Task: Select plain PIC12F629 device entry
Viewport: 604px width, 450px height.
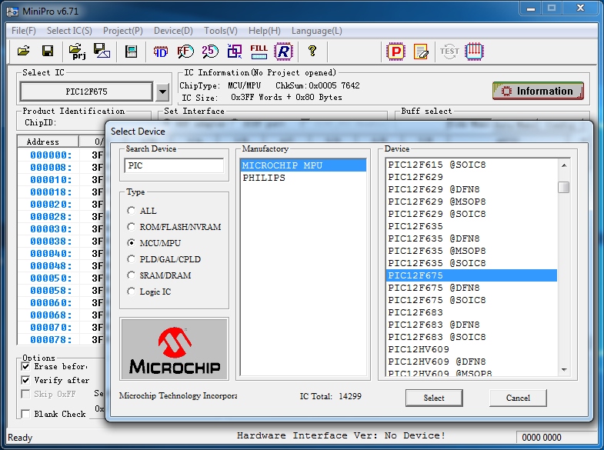Action: tap(472, 177)
